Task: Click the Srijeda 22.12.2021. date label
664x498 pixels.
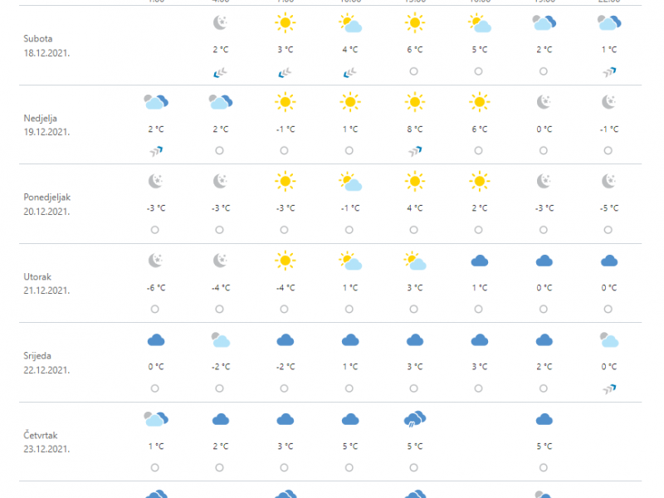Action: coord(46,363)
